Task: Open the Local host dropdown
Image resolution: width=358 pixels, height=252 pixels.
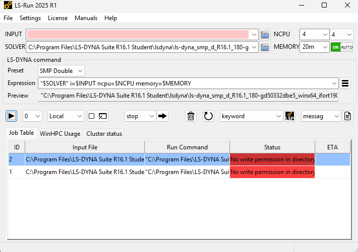Action: [x=66, y=116]
